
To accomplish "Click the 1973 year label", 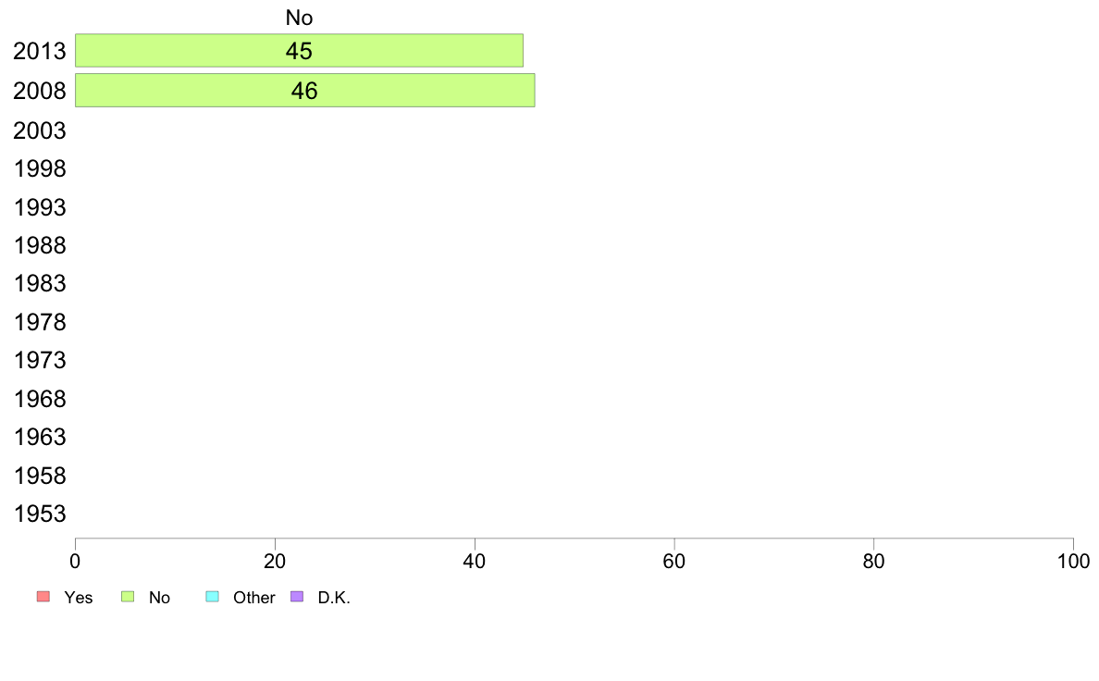I will pos(40,361).
